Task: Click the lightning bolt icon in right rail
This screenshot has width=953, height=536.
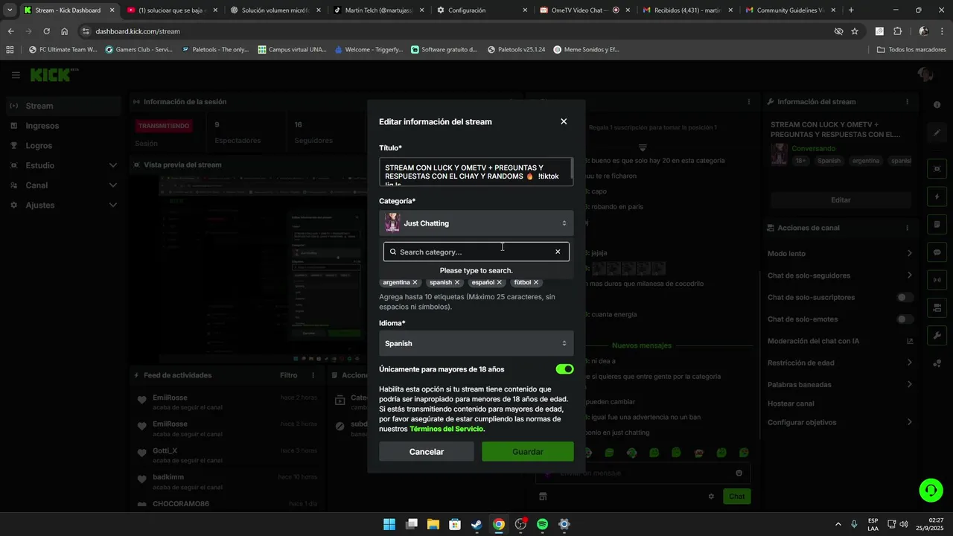Action: point(937,197)
